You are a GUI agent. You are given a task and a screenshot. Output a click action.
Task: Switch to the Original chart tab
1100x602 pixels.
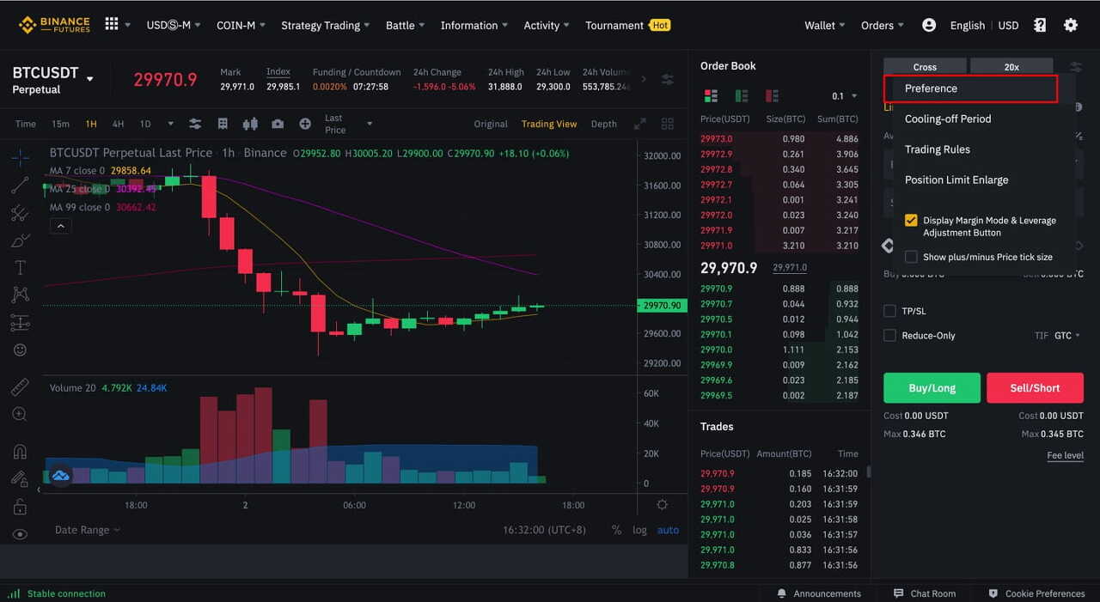(491, 124)
